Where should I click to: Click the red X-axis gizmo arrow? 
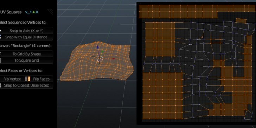[x=114, y=59]
